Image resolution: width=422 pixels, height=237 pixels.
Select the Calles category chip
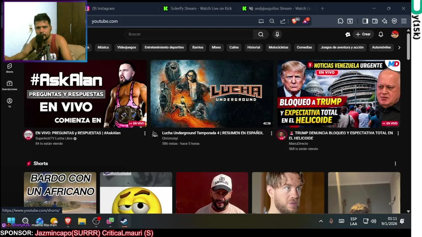tap(234, 47)
